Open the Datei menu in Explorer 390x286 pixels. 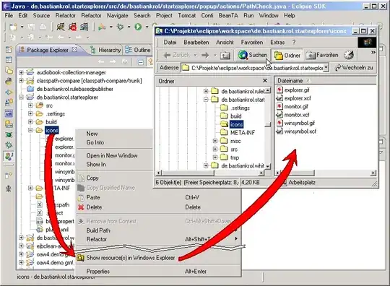170,43
